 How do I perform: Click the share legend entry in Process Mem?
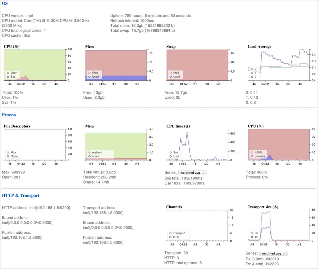(x=96, y=156)
